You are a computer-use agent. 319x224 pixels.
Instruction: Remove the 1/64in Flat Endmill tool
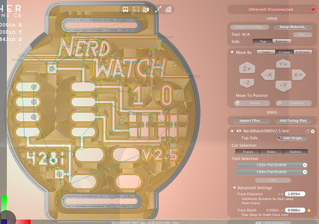(x=305, y=172)
